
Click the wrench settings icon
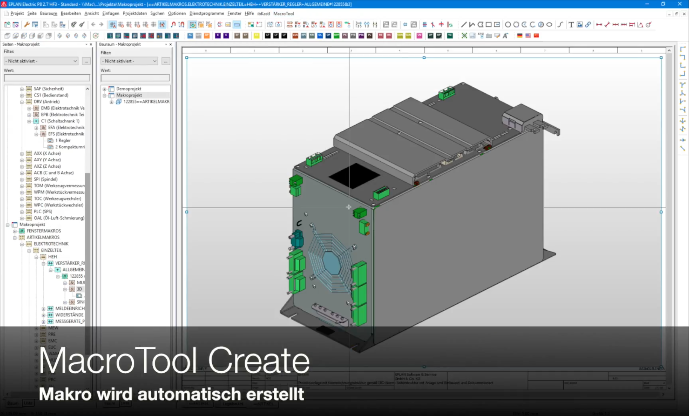(x=27, y=24)
